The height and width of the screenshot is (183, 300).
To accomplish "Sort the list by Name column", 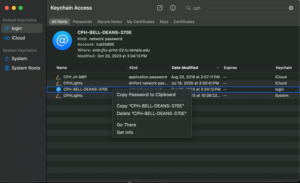I will (62, 68).
